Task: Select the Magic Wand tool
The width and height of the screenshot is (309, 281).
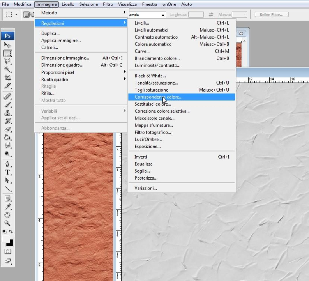Action: pos(7,69)
